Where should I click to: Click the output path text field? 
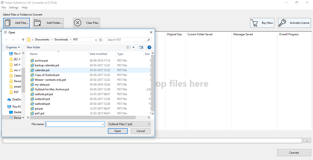click(152, 141)
